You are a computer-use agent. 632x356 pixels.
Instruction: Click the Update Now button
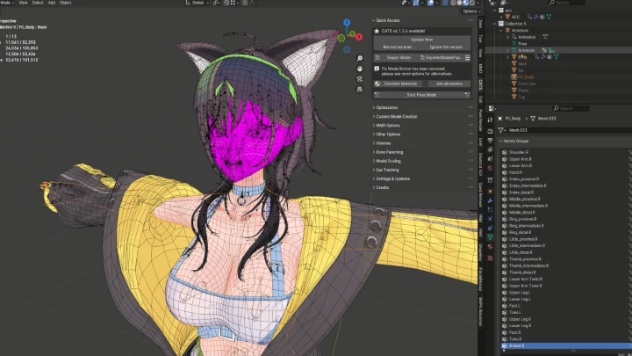coord(422,40)
